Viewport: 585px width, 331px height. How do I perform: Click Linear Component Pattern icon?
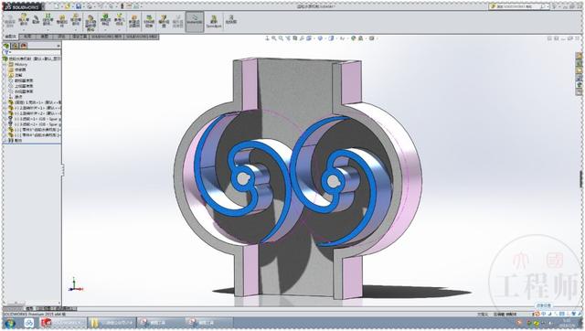tap(48, 20)
